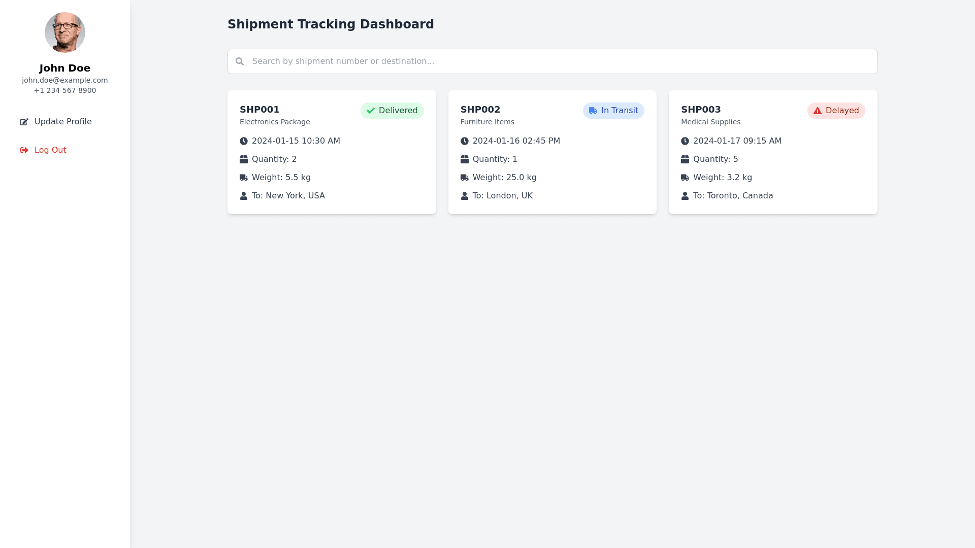The height and width of the screenshot is (548, 975).
Task: Open the SHP002 shipment title
Action: point(480,110)
